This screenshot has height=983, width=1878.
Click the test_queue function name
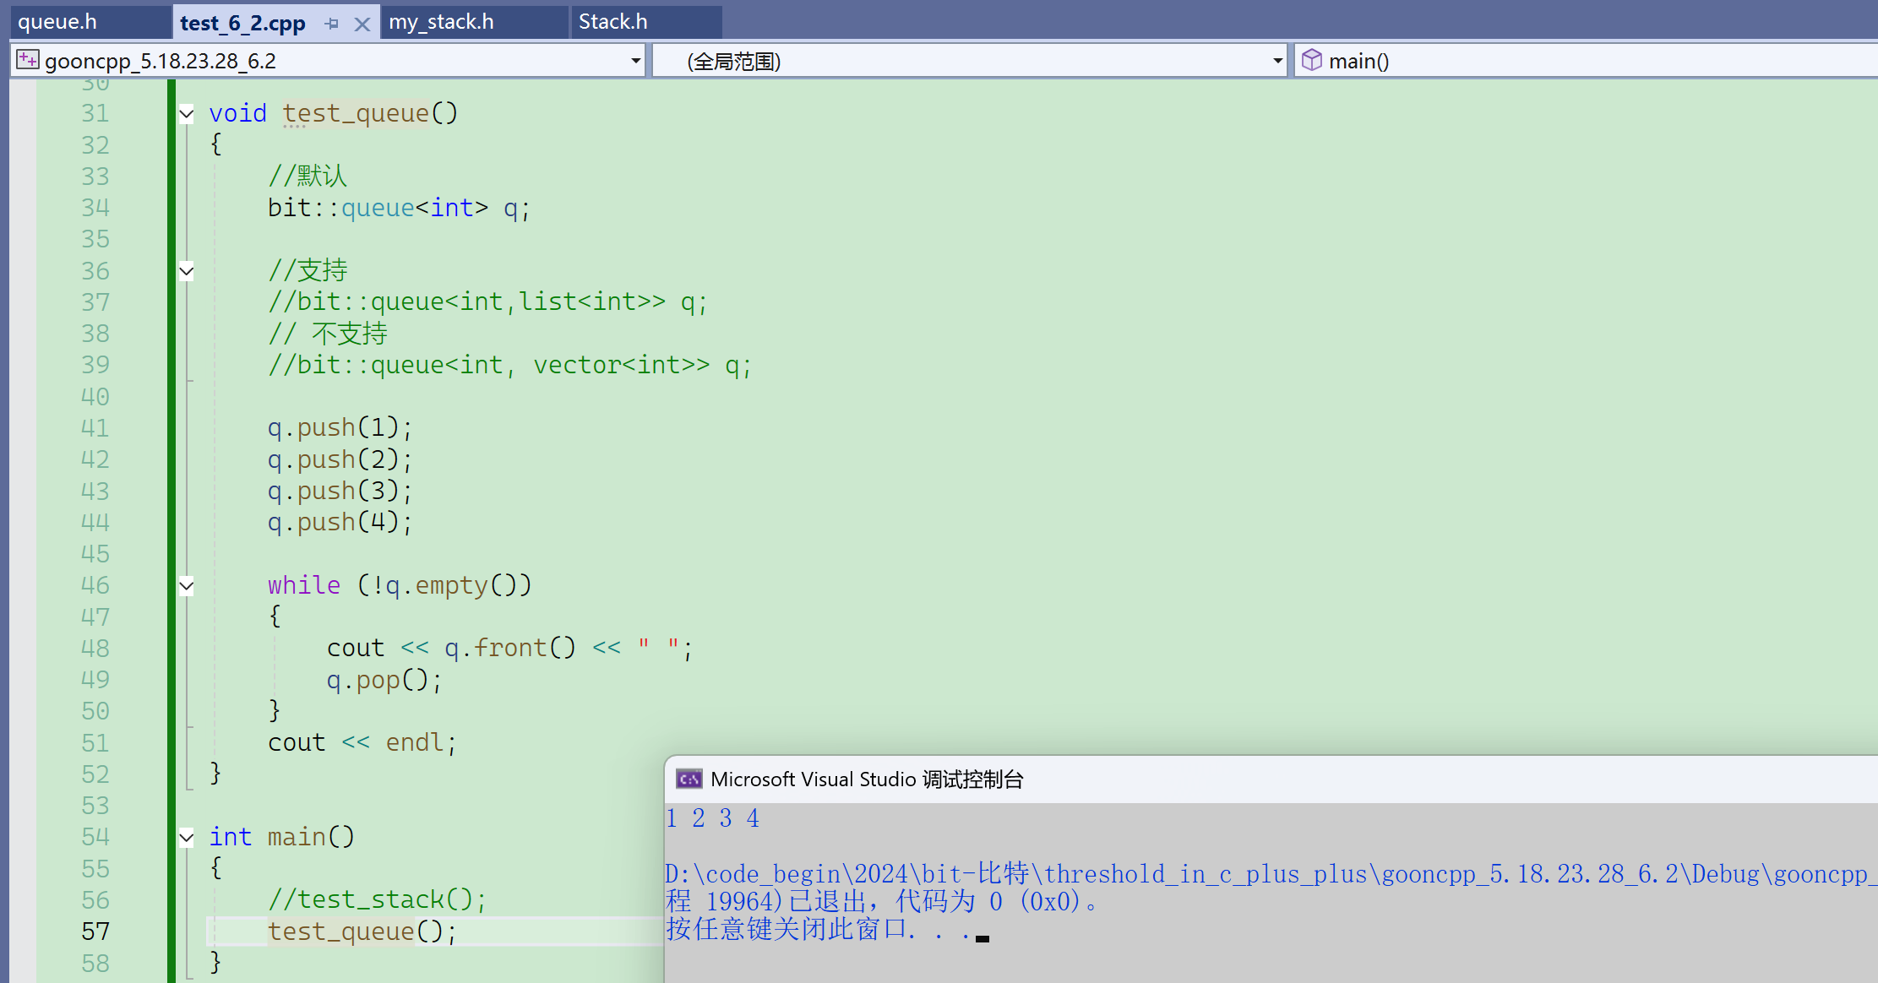tap(356, 113)
